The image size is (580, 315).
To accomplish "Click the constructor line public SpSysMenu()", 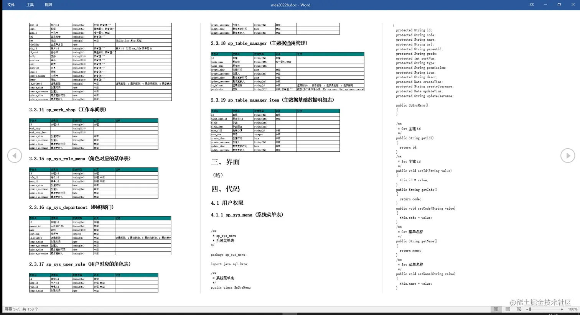I will click(412, 105).
